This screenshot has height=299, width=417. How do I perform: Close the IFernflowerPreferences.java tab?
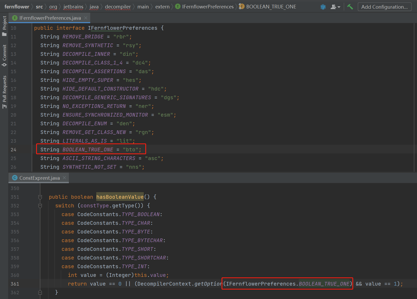86,18
